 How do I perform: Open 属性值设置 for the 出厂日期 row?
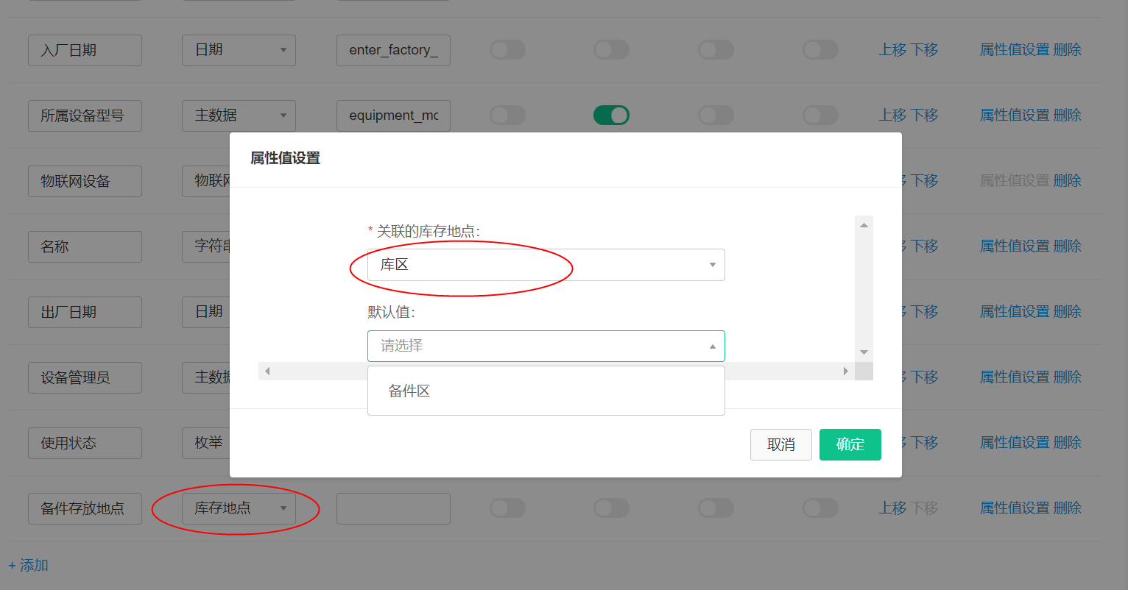coord(1015,312)
